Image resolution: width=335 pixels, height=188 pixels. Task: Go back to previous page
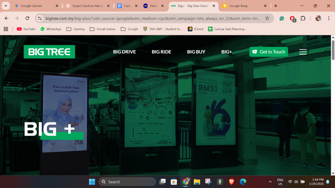coord(7,18)
